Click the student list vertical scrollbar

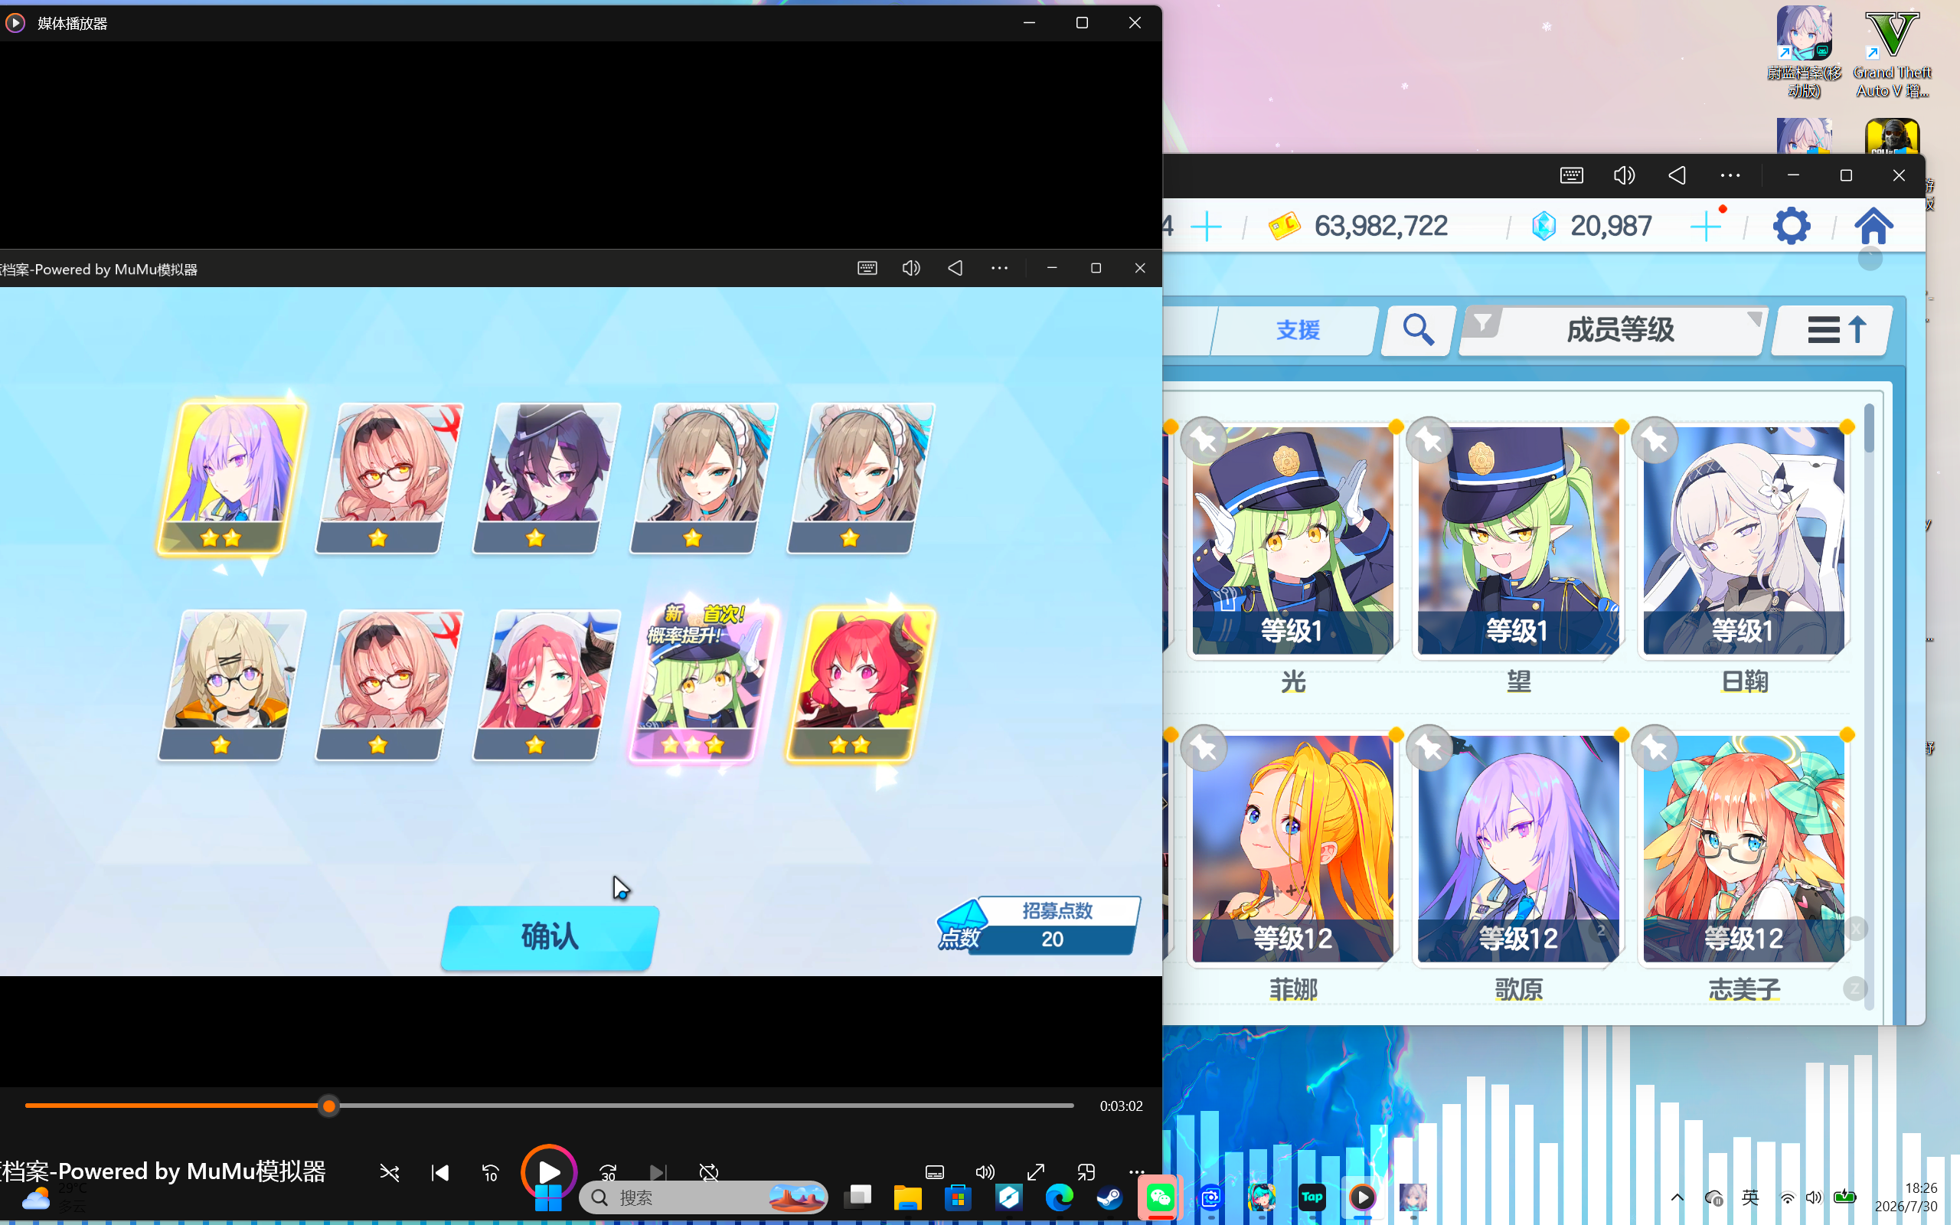coord(1870,707)
